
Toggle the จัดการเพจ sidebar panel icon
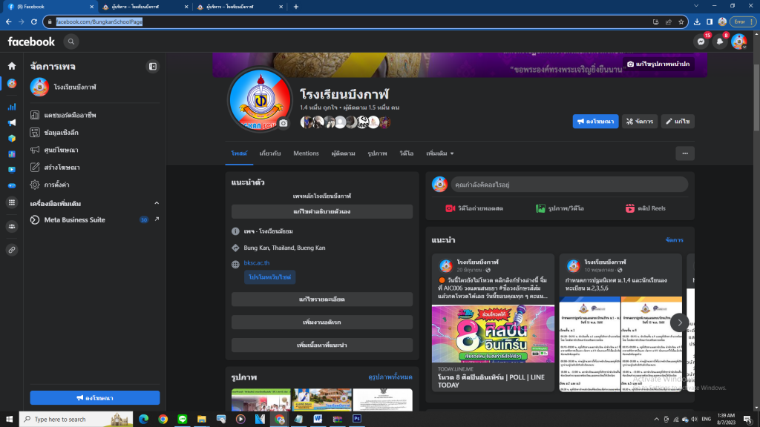[x=153, y=66]
